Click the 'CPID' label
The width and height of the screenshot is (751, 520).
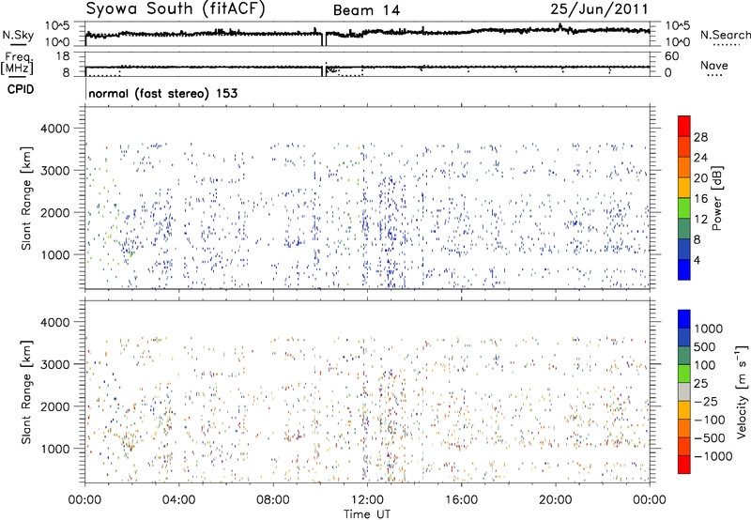click(x=21, y=89)
